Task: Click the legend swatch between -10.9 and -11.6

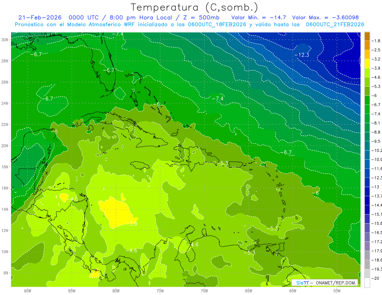Action: tap(367, 164)
